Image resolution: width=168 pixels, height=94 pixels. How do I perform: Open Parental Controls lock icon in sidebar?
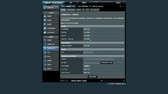click(x=45, y=28)
